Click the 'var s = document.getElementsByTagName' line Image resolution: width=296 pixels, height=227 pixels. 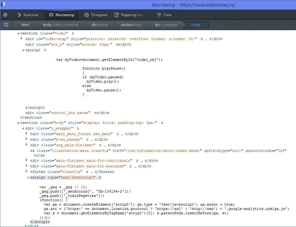(x=136, y=213)
